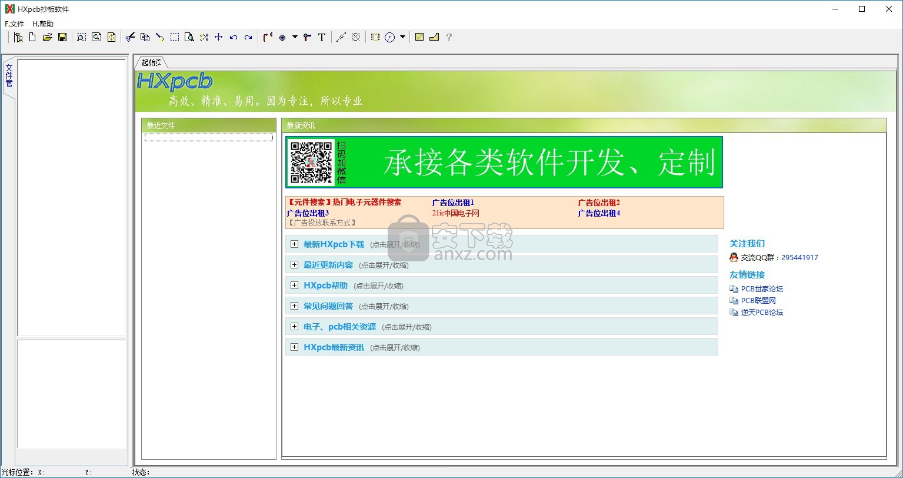This screenshot has height=478, width=903.
Task: Click the yellow refresh page icon
Action: tap(111, 37)
